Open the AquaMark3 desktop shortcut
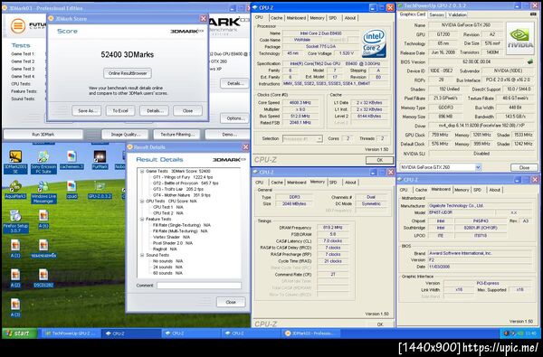This screenshot has height=357, width=543. [x=15, y=190]
